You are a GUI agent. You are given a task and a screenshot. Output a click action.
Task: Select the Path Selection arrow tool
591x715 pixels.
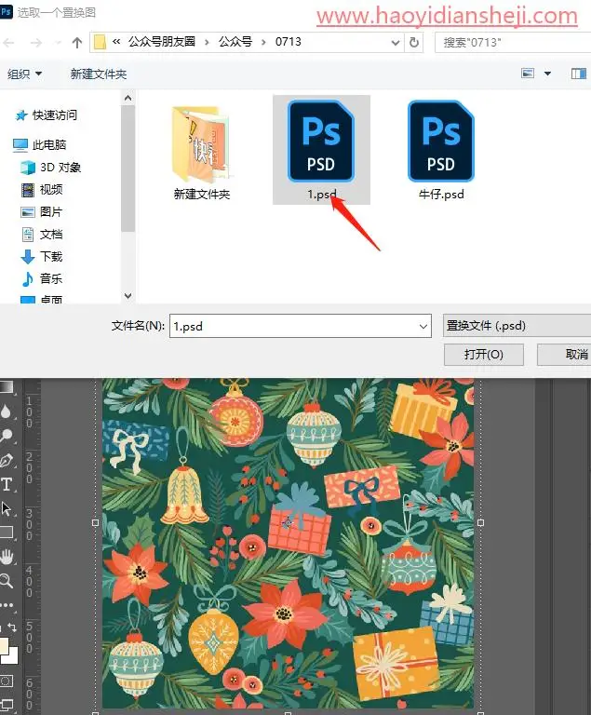pos(7,508)
